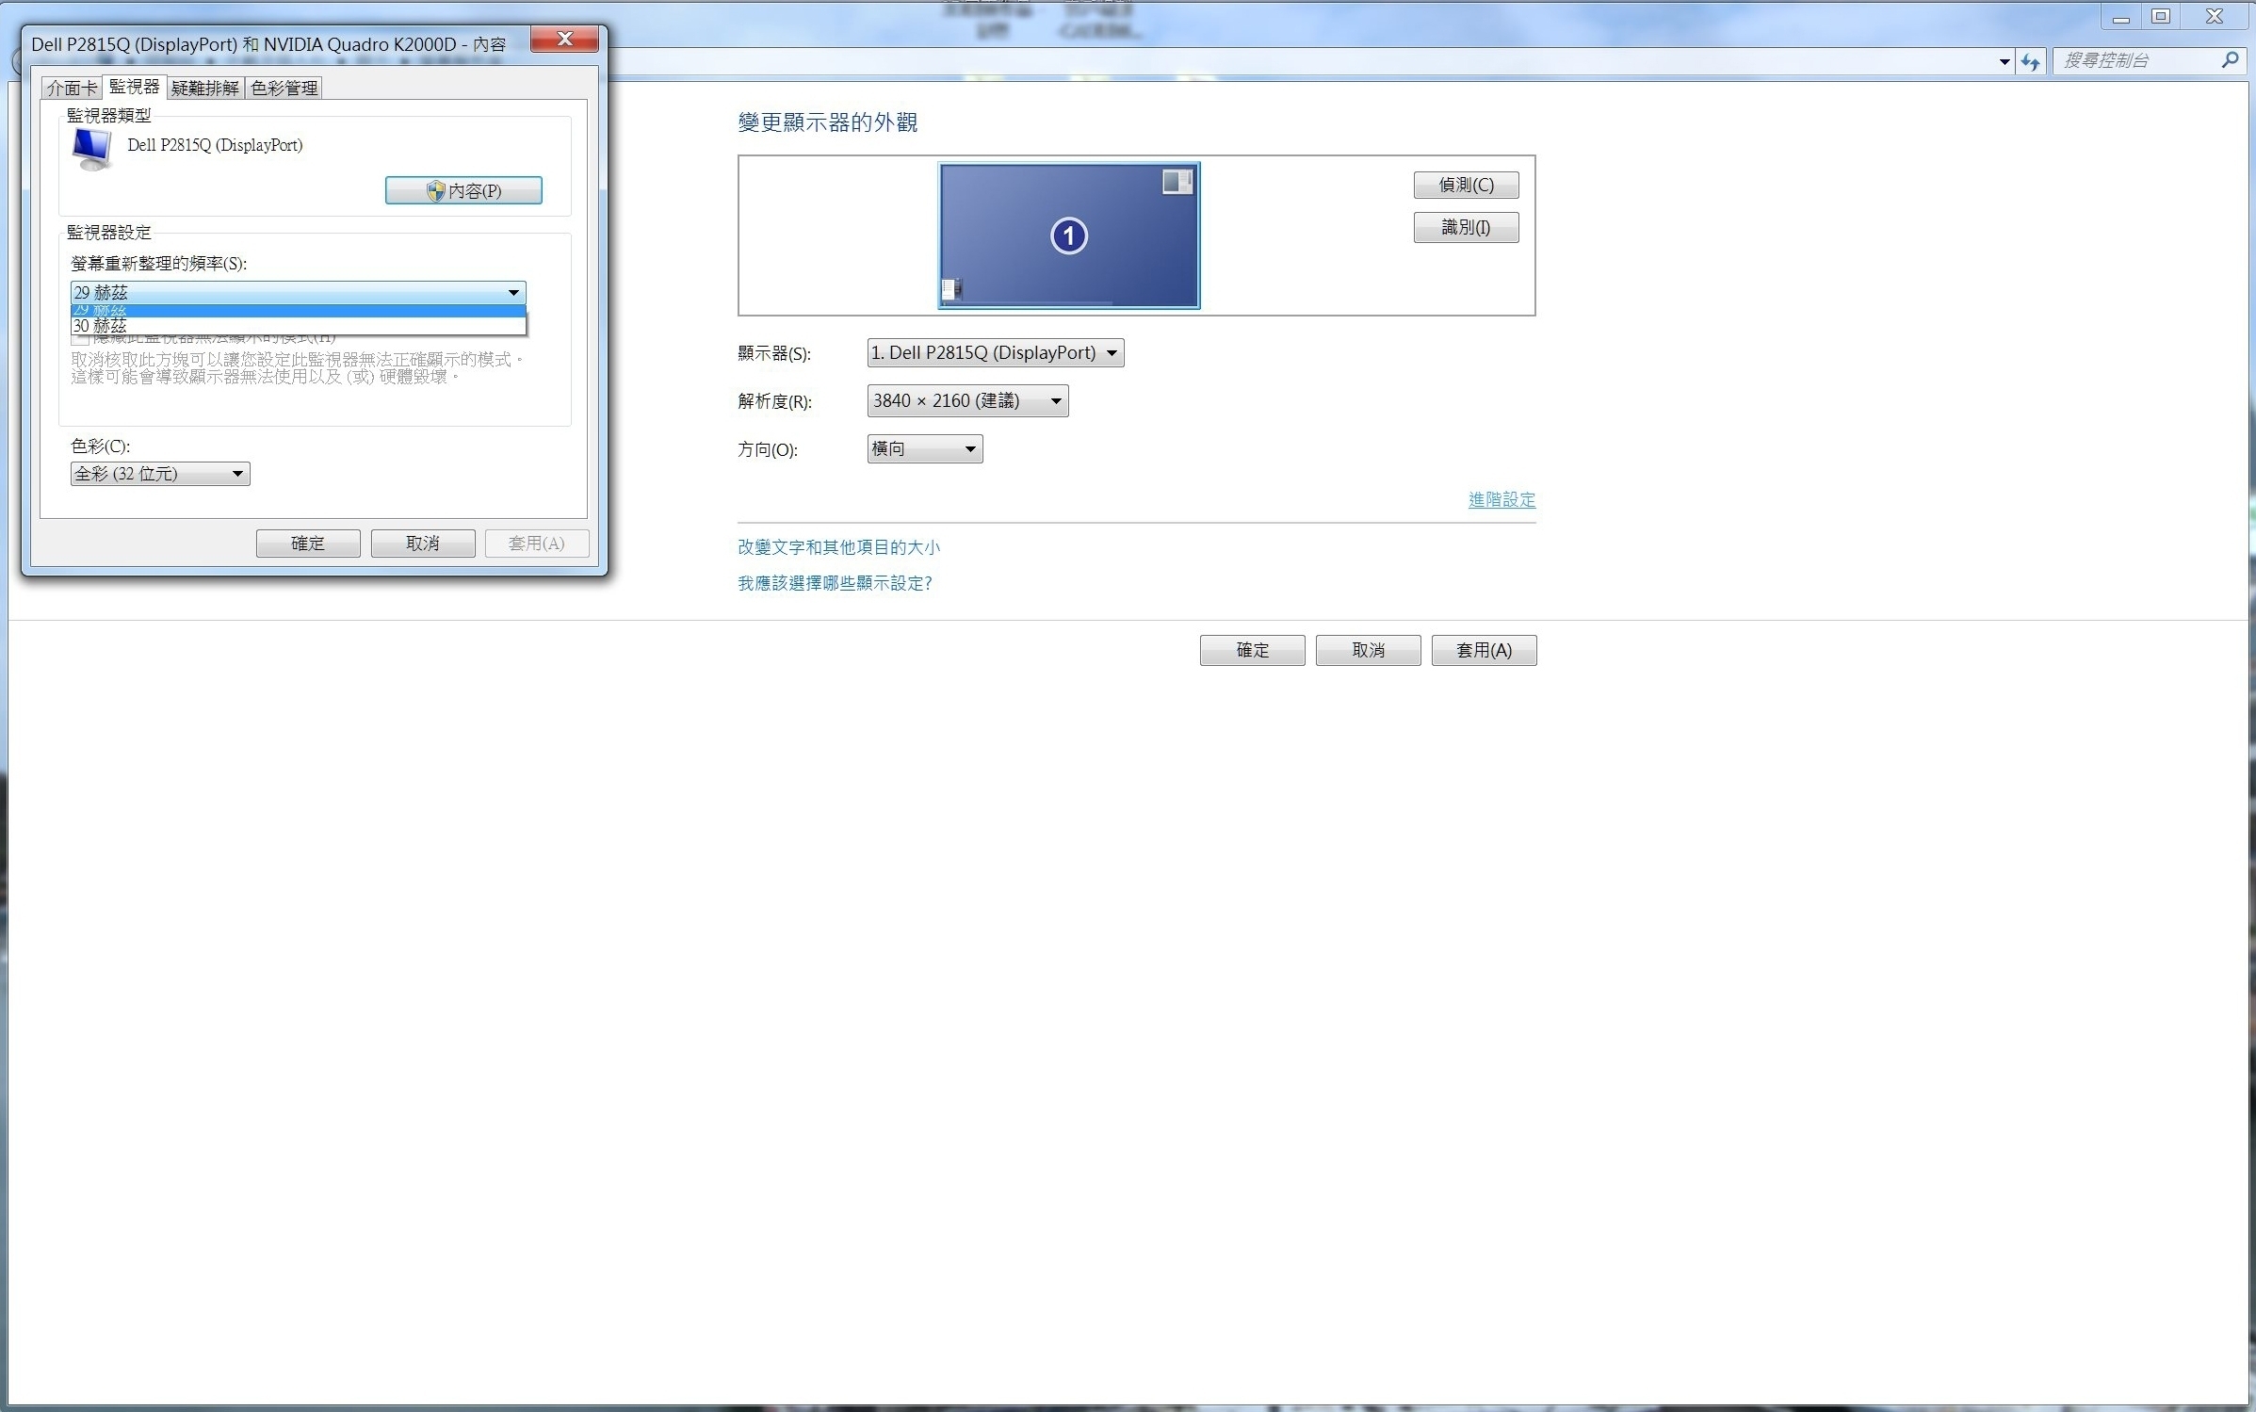Switch to the 介面卡 tab
The image size is (2256, 1412).
73,89
